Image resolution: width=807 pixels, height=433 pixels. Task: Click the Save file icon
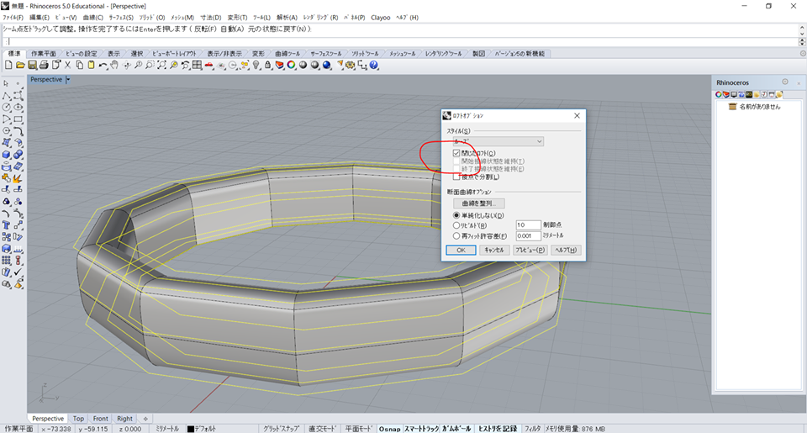tap(32, 65)
